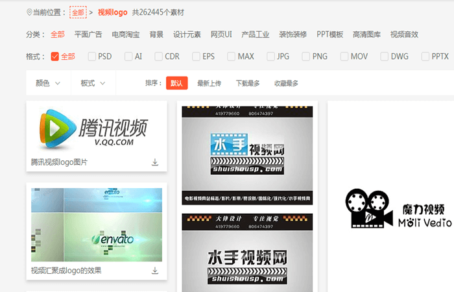Click download icon for 视频汇聚成logo的效果

155,270
